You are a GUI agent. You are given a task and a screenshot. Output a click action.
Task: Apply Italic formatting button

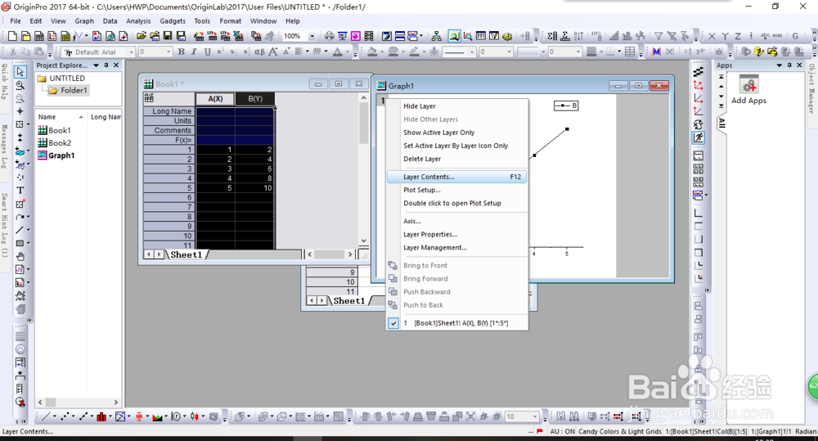[194, 52]
